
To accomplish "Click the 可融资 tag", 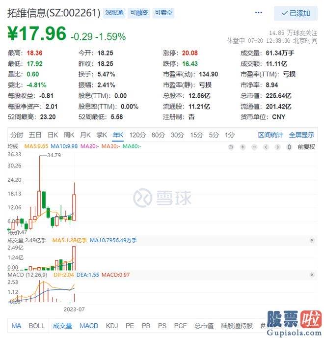I will click(x=139, y=13).
